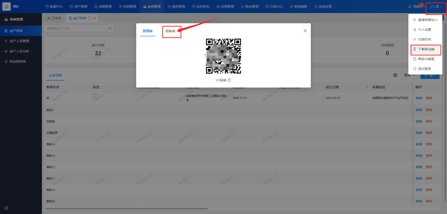Select the 企业列表 tab
The height and width of the screenshot is (214, 447).
point(55,75)
